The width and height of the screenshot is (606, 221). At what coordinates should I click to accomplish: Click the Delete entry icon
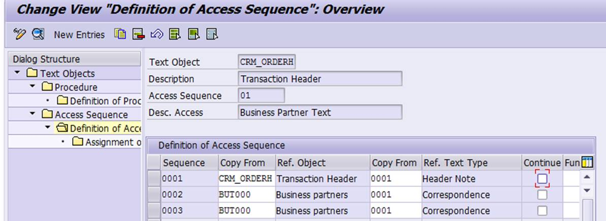[x=138, y=34]
